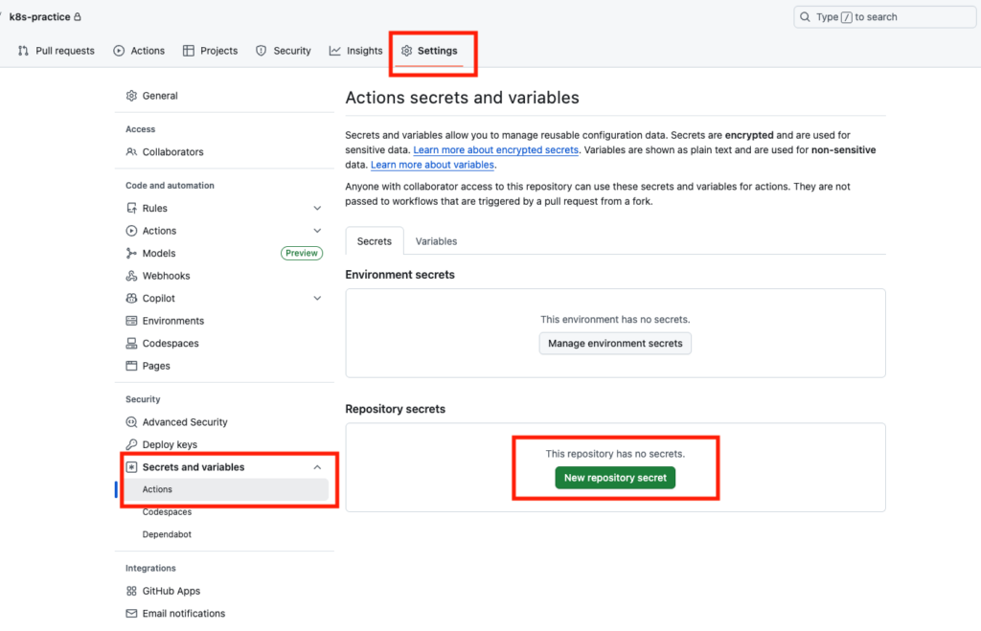Click the General gear icon in sidebar
The height and width of the screenshot is (631, 981).
click(x=132, y=96)
